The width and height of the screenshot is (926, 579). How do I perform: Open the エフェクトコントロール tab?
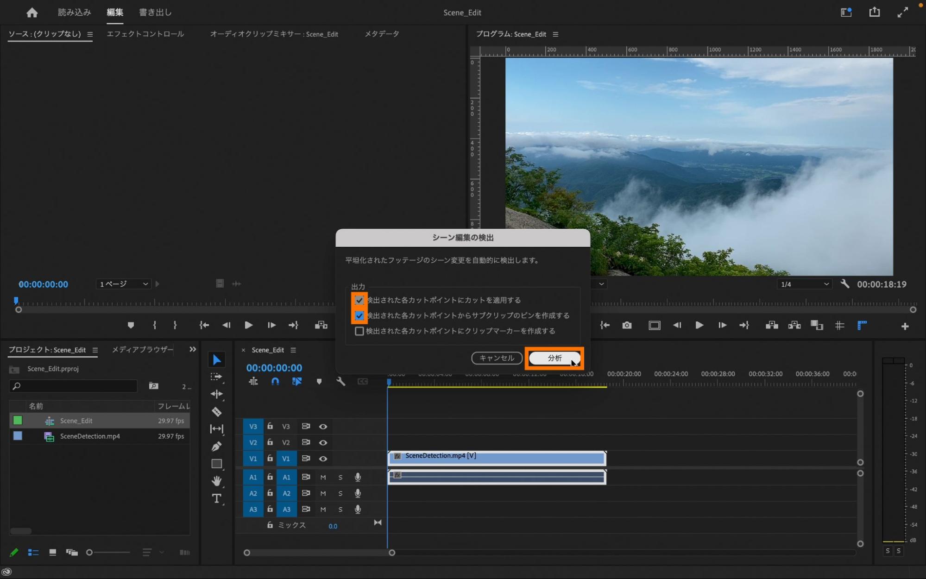point(145,34)
